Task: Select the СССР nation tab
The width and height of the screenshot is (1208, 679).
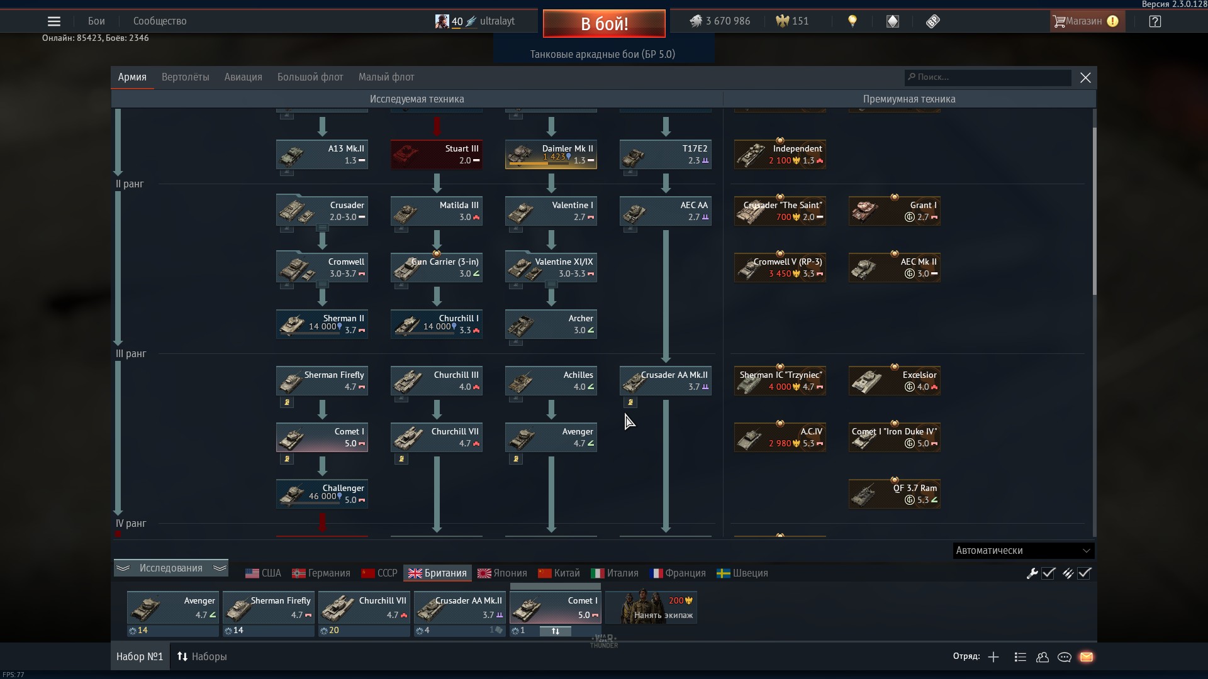Action: point(379,573)
